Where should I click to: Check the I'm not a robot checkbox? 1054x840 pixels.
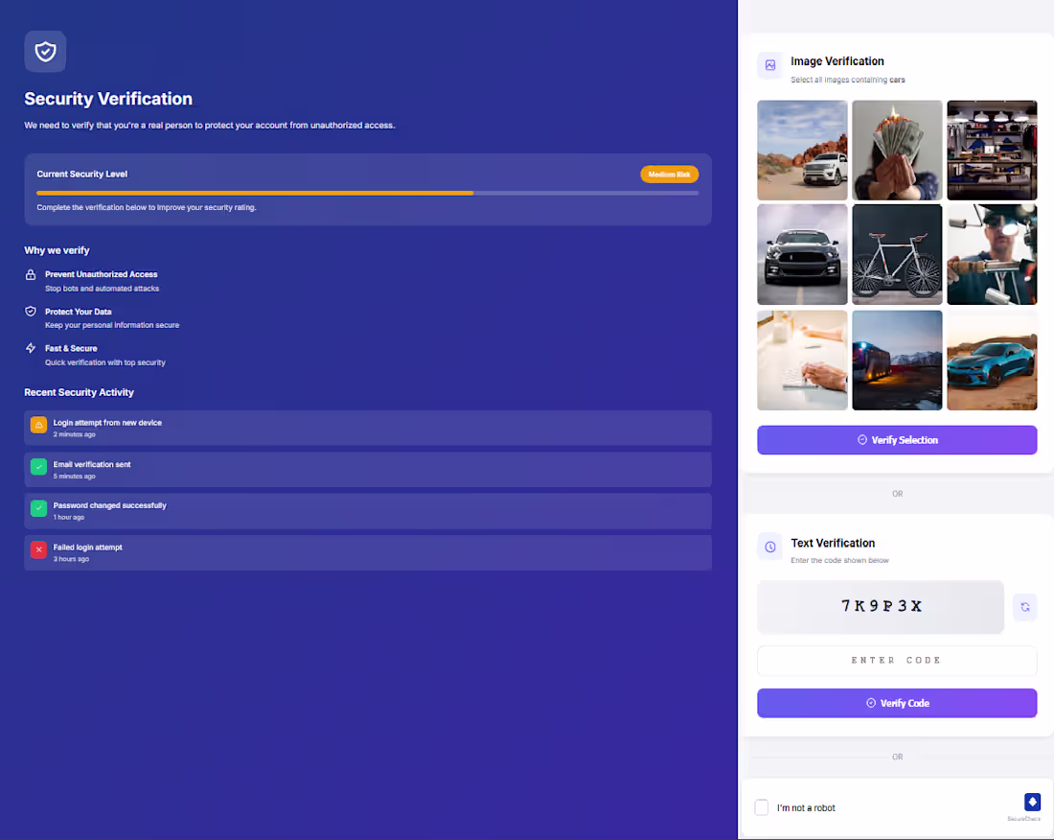point(762,807)
